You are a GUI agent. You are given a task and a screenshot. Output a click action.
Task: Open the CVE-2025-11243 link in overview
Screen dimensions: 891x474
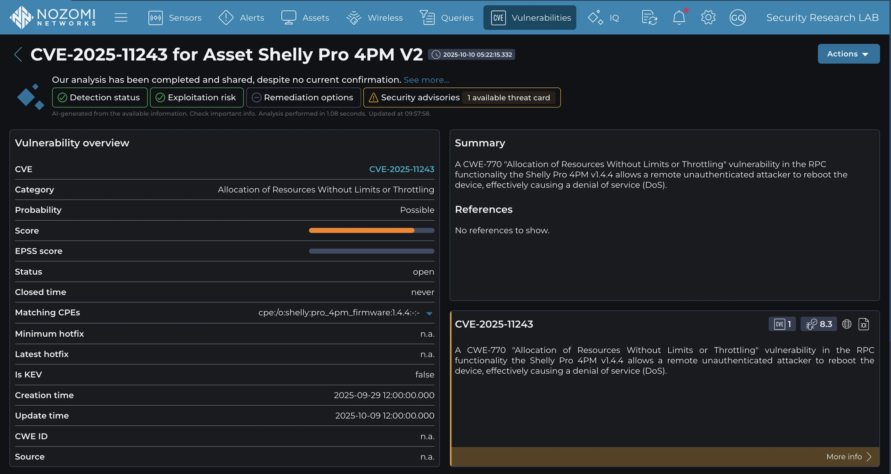tap(401, 169)
